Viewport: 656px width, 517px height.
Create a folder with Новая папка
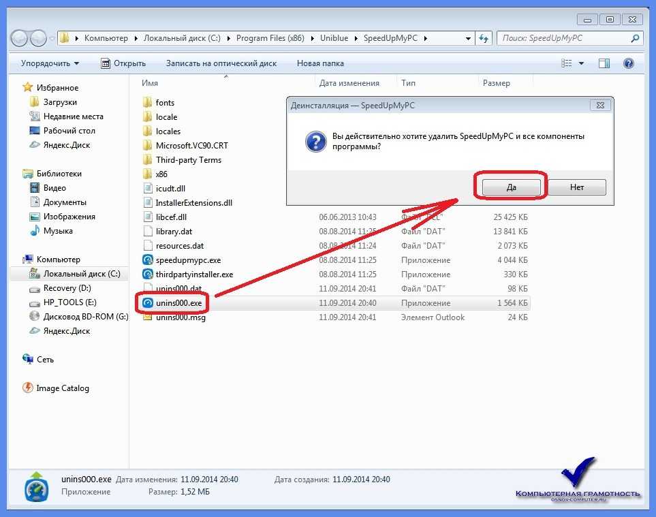(320, 63)
